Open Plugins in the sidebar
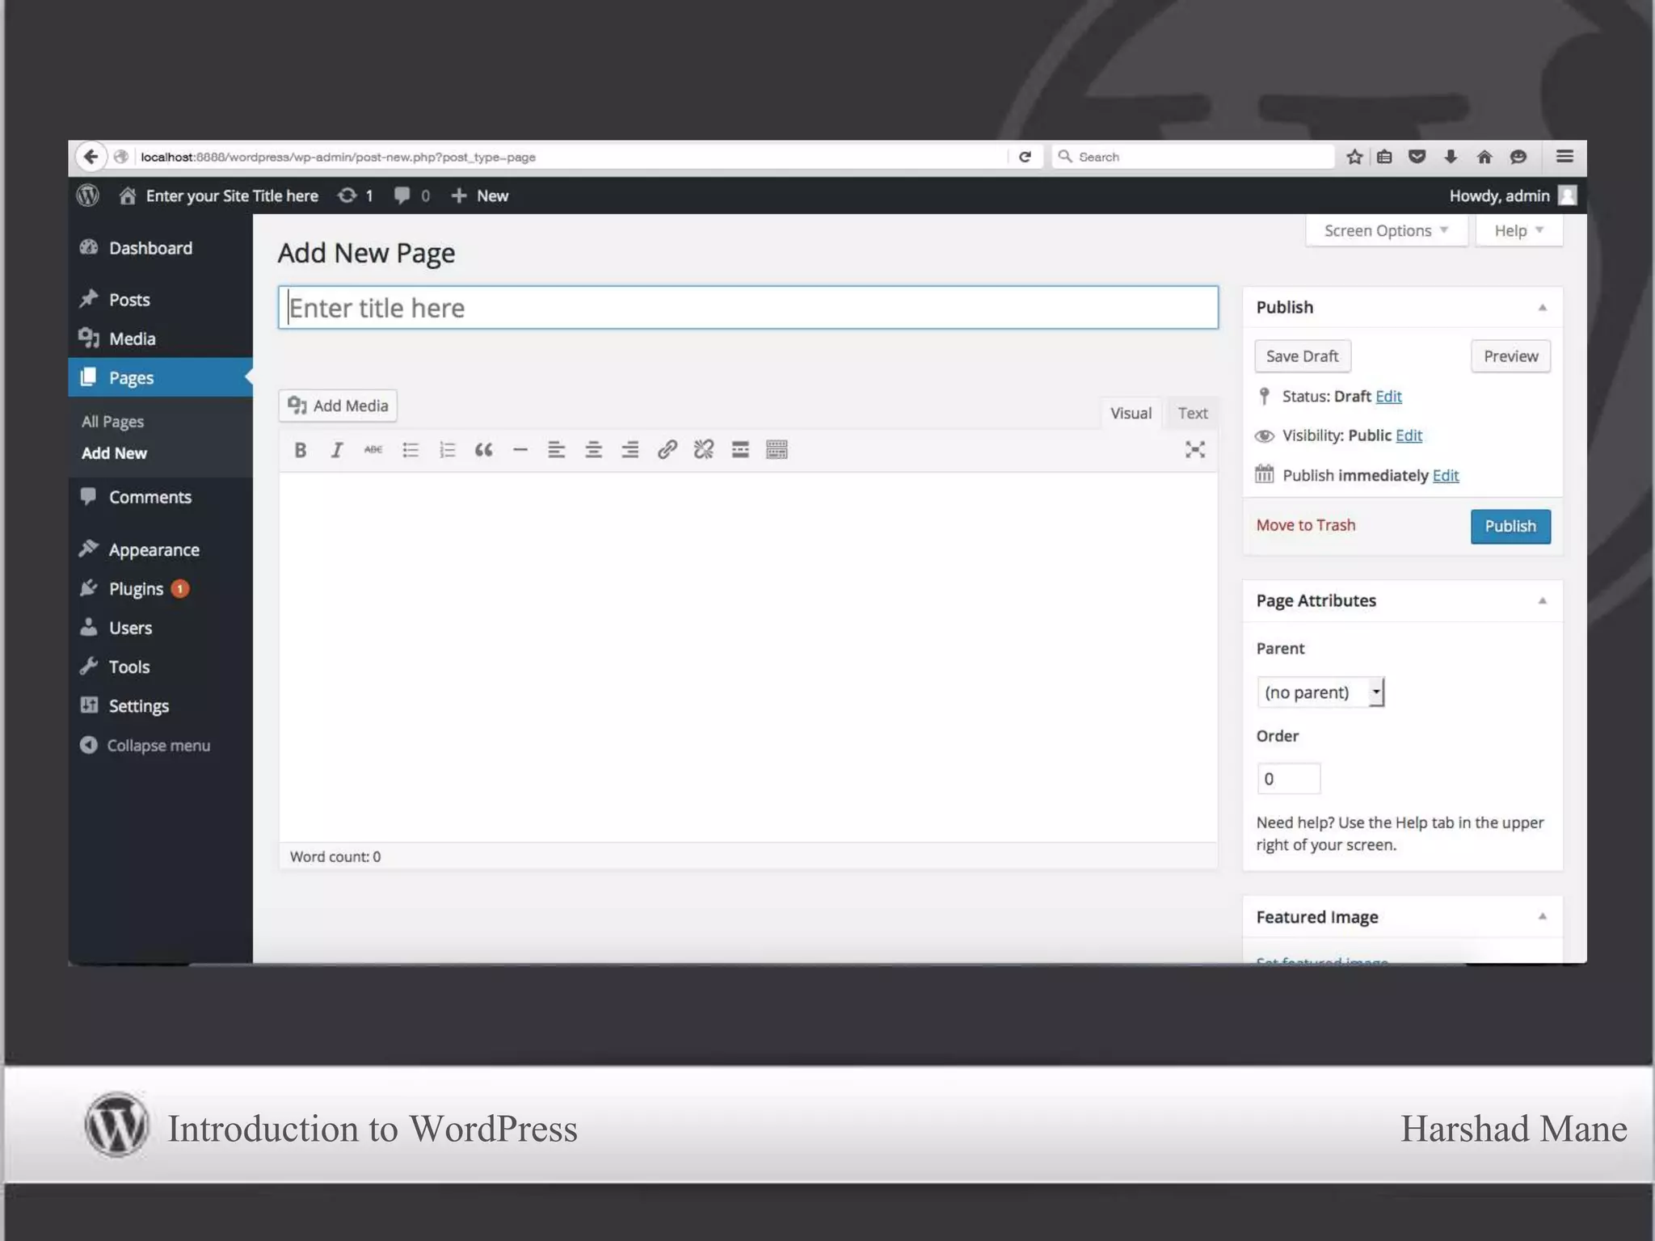Screen dimensions: 1655x1241 click(161, 589)
